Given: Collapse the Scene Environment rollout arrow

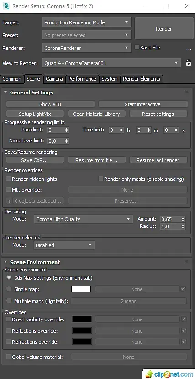Looking at the screenshot, I should [5, 262].
